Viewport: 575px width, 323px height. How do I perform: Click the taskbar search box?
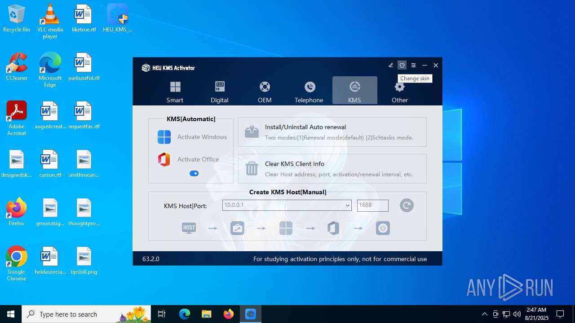[87, 314]
